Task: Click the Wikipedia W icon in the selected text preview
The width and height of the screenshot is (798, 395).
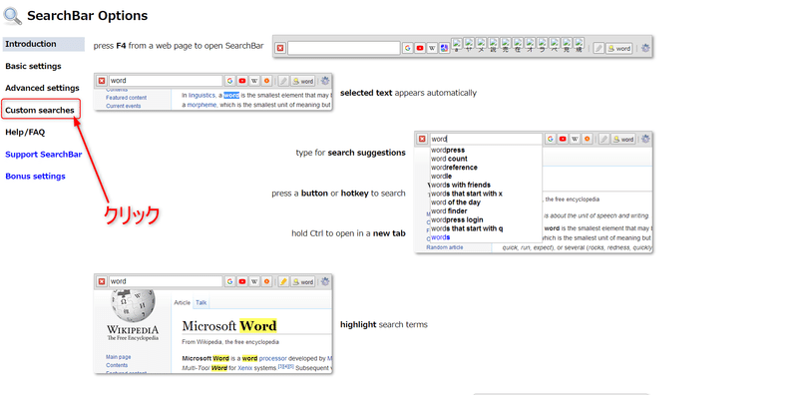Action: coord(254,81)
